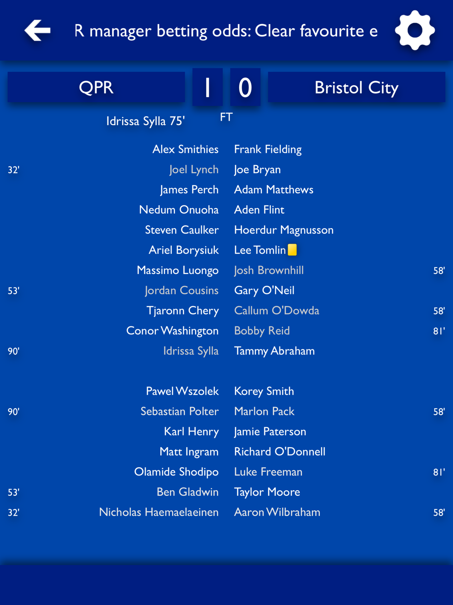Select the Bristol City team header
The image size is (453, 605).
coord(357,87)
